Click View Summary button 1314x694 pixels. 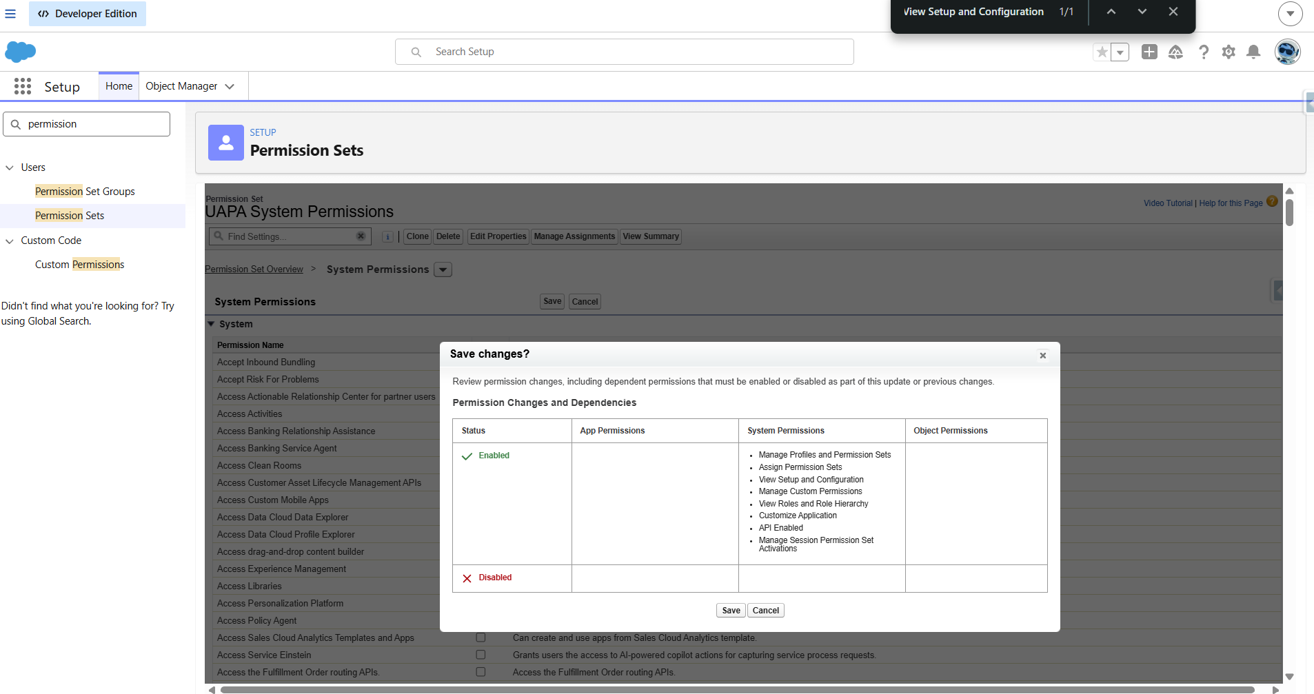point(651,236)
